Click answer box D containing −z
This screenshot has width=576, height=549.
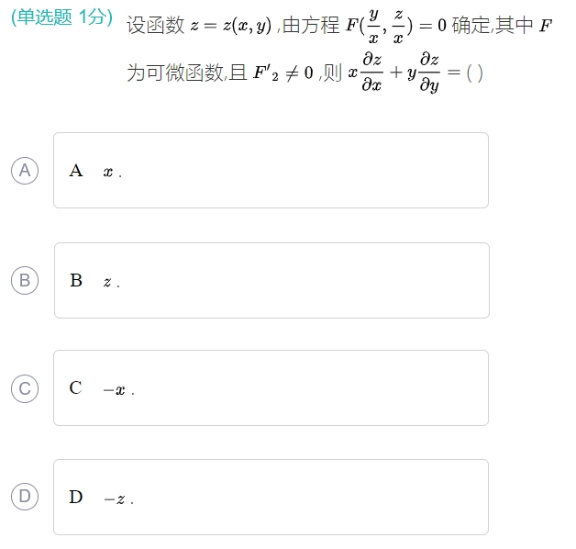pos(271,497)
